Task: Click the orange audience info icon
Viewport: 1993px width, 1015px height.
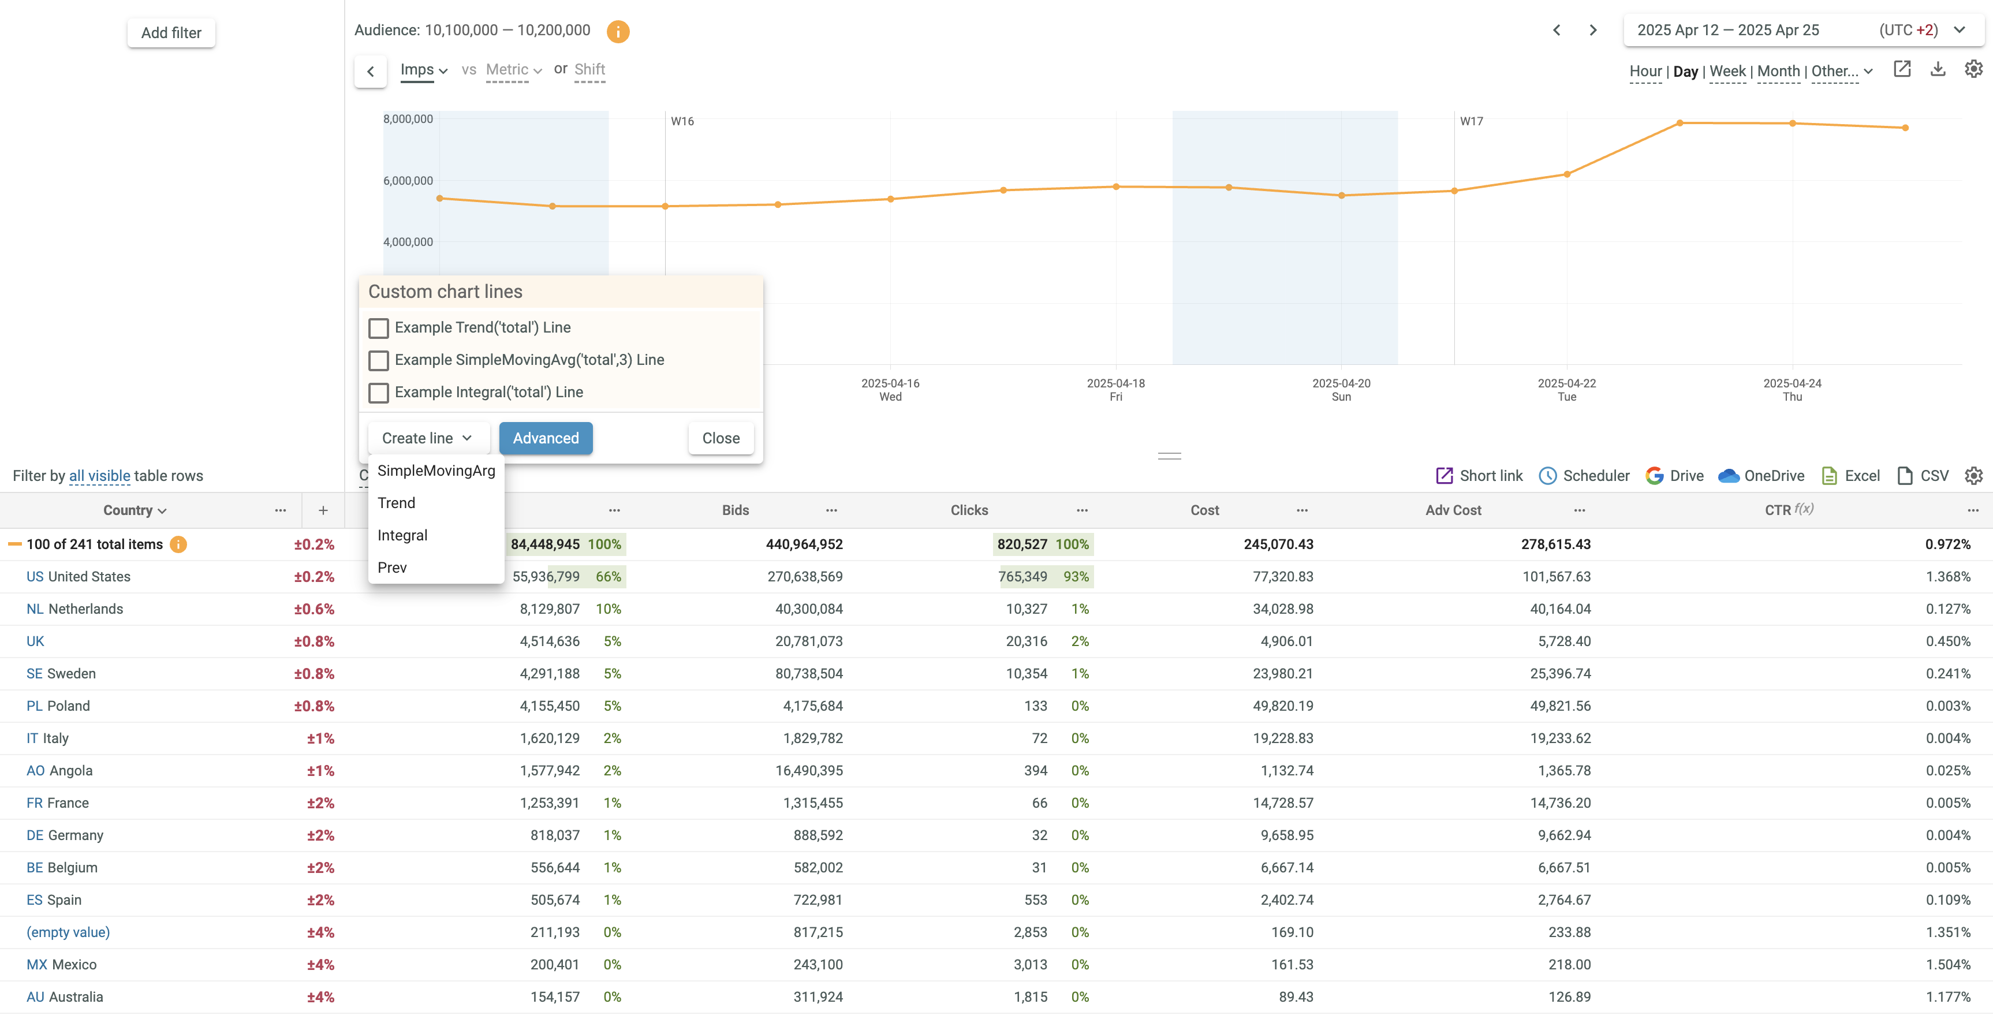Action: [617, 31]
